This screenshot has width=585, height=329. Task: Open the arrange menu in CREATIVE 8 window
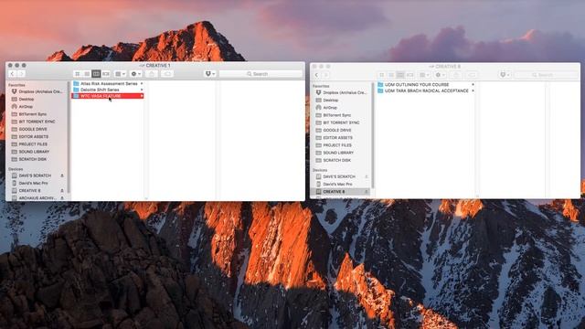424,75
